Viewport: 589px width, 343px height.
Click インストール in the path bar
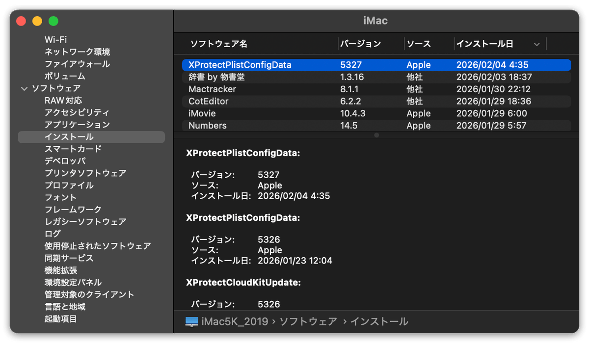point(379,322)
